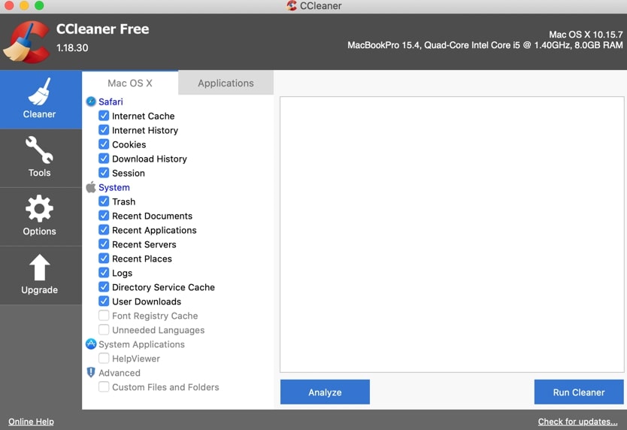
Task: Click the Internet Cache label text
Action: pyautogui.click(x=143, y=116)
